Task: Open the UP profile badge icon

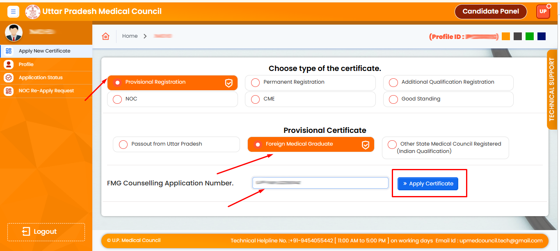Action: (543, 12)
